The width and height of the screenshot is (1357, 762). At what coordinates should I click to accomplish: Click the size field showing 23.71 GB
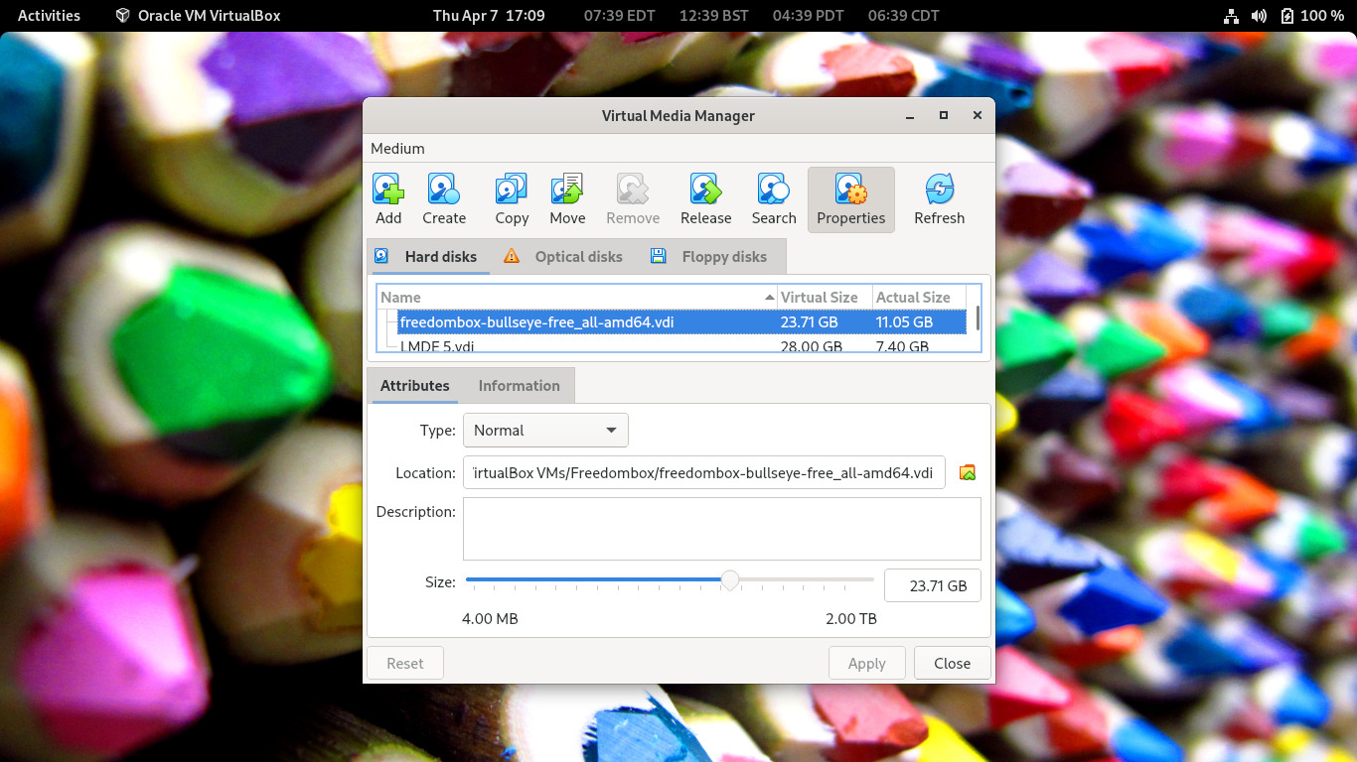[932, 585]
